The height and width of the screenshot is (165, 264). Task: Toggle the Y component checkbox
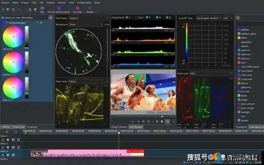point(127,17)
